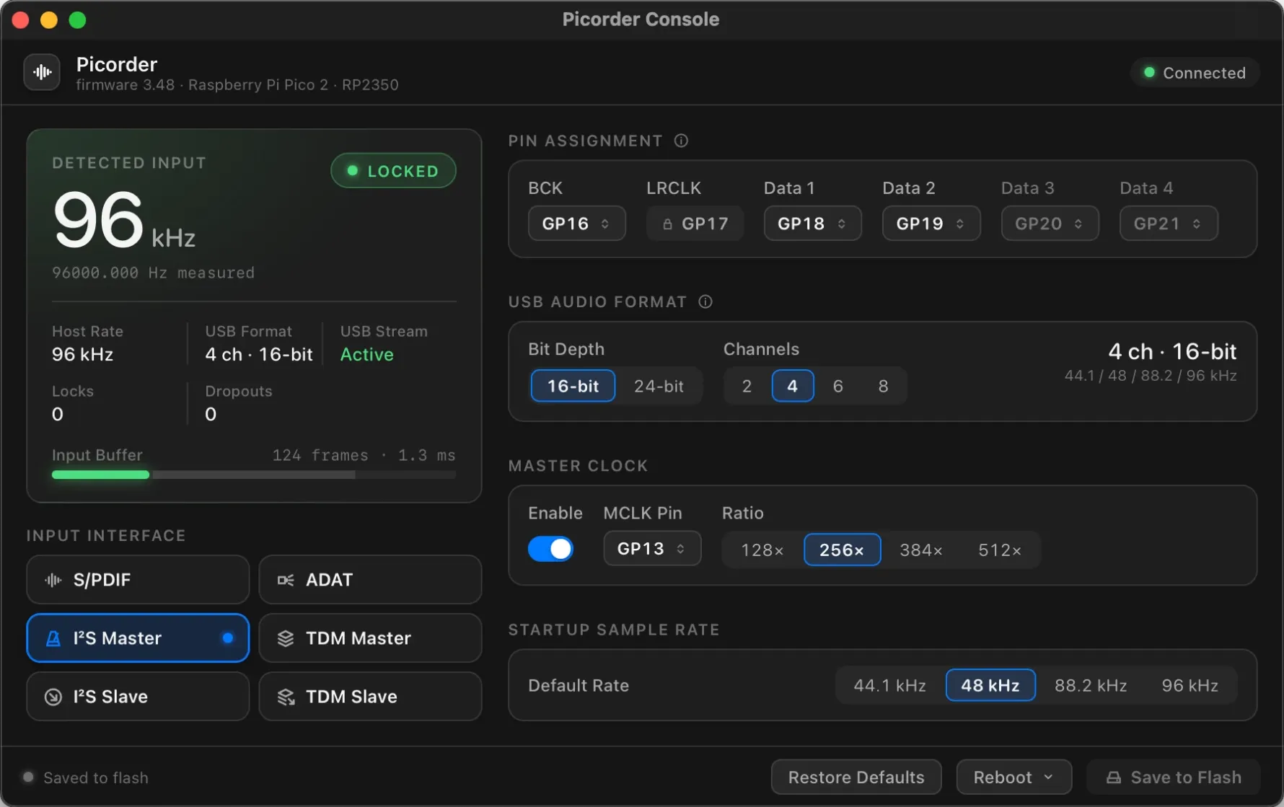Set default rate to 88.2 kHz
Viewport: 1284px width, 807px height.
[1091, 685]
